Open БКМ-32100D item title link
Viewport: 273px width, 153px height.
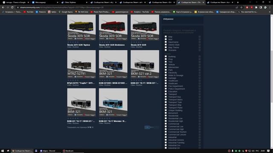click(113, 83)
